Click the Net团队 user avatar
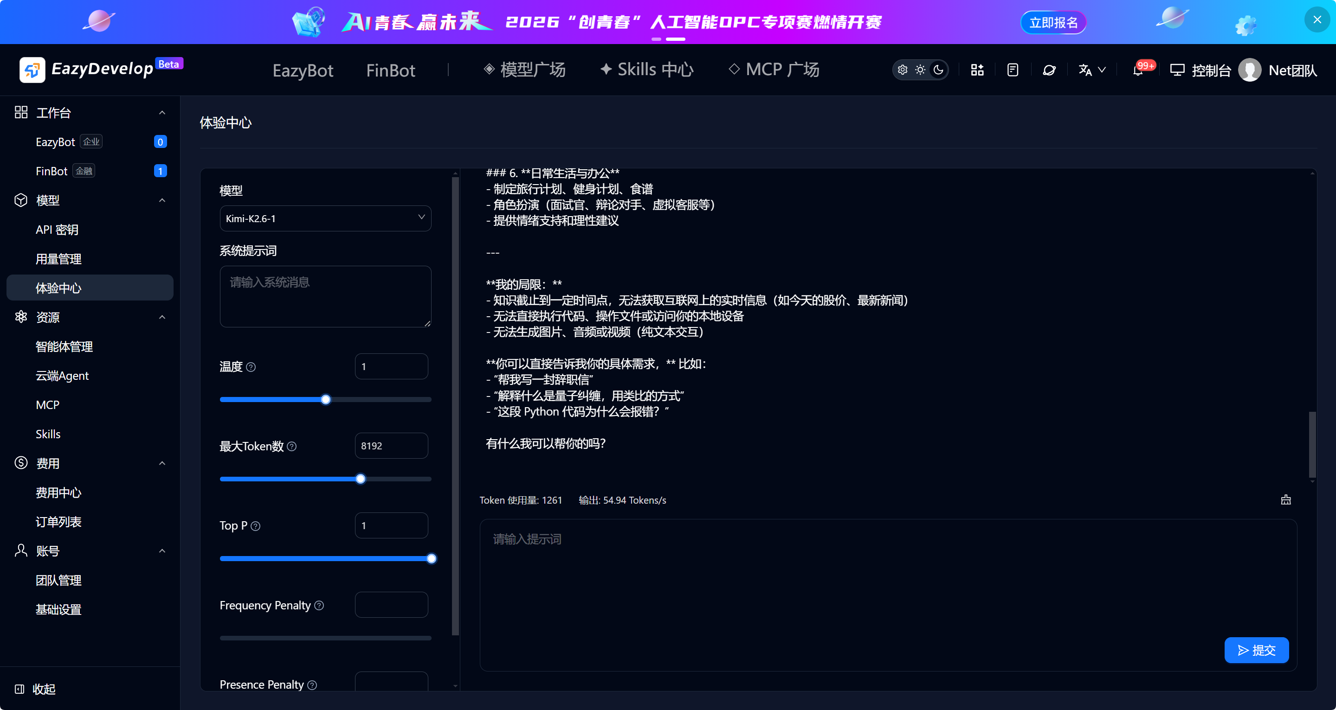This screenshot has height=710, width=1336. (x=1249, y=70)
